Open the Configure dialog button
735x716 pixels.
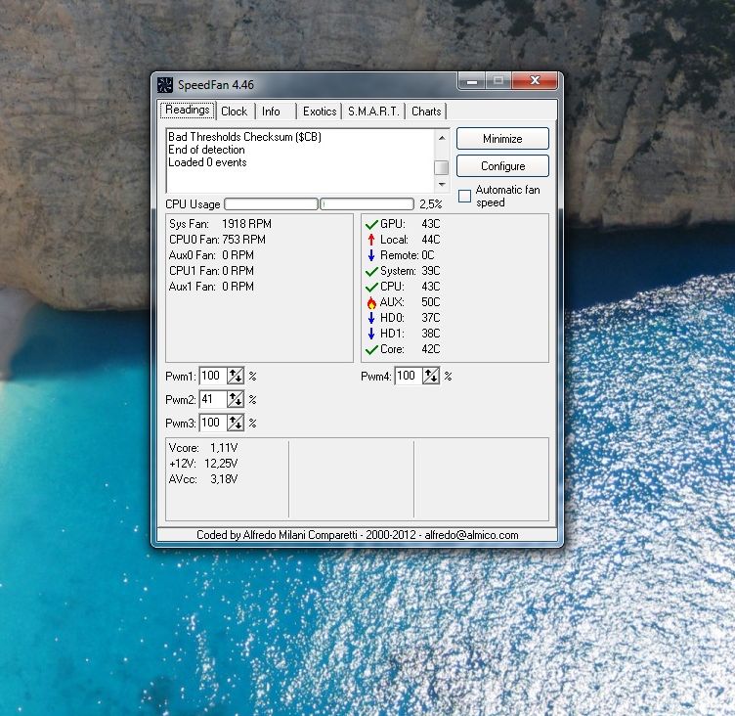click(502, 166)
